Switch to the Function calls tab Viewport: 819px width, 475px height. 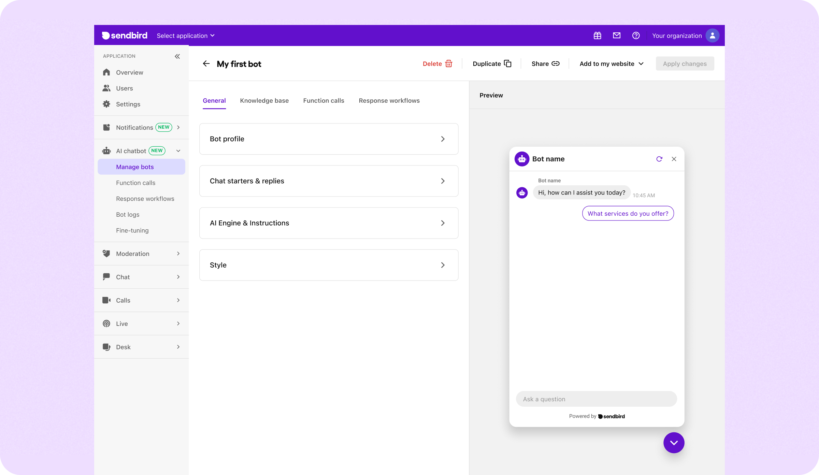pyautogui.click(x=323, y=100)
